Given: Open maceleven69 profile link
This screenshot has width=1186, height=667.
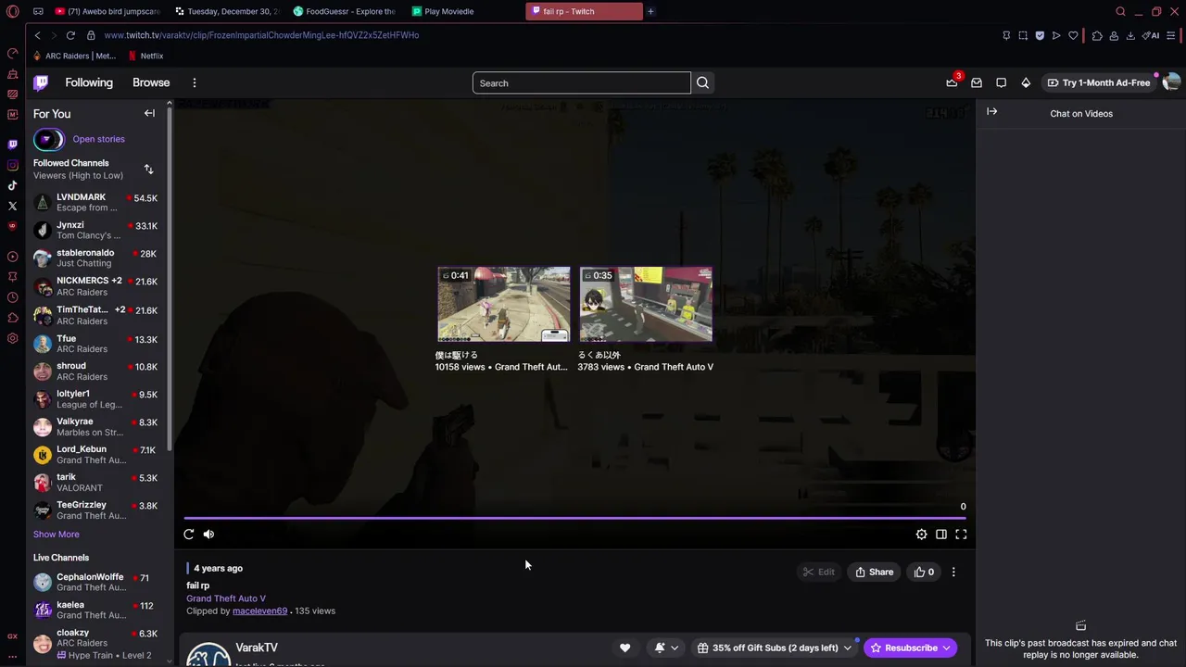Looking at the screenshot, I should (x=259, y=611).
